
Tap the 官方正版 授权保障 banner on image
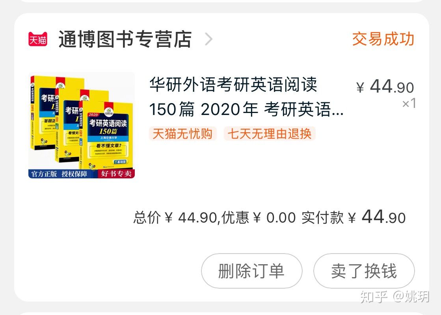point(60,174)
